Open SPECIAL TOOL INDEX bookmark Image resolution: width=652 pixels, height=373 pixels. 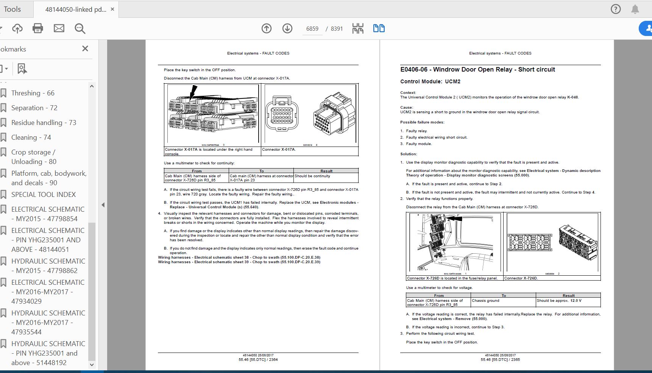[43, 195]
